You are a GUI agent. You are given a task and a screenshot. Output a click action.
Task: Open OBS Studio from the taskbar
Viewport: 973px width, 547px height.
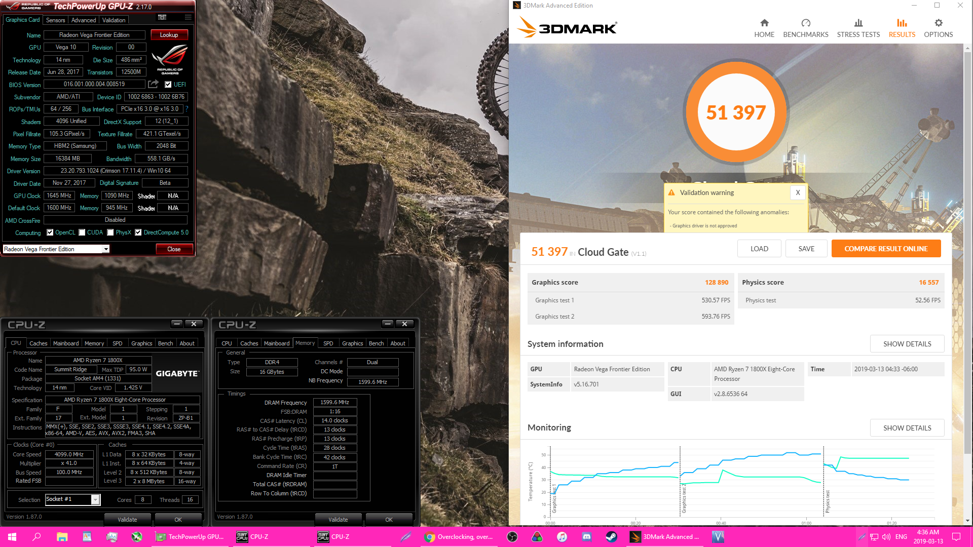pos(512,537)
